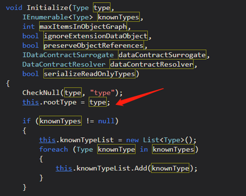Select the Initialize method name

pyautogui.click(x=48, y=8)
